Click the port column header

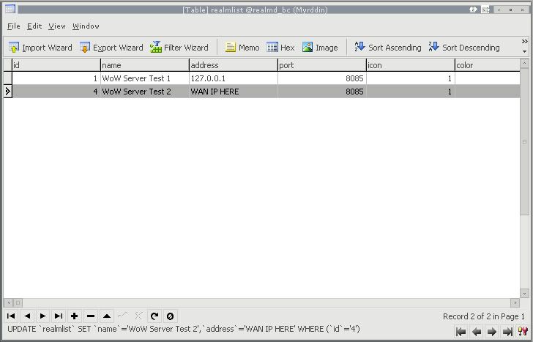(x=322, y=65)
